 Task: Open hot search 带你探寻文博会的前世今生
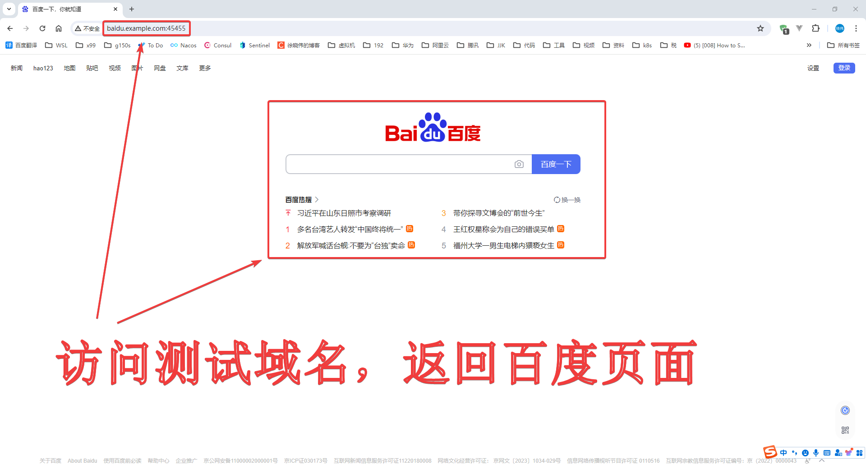pos(499,213)
